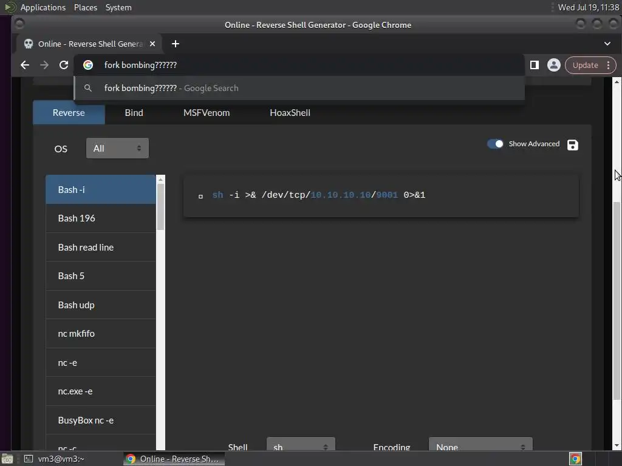Select the nc mkfifo payload
This screenshot has width=622, height=466.
click(x=101, y=334)
